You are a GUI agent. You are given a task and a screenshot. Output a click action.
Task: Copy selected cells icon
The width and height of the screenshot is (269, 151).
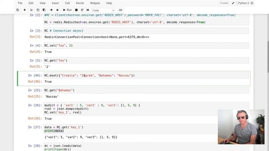point(38,10)
